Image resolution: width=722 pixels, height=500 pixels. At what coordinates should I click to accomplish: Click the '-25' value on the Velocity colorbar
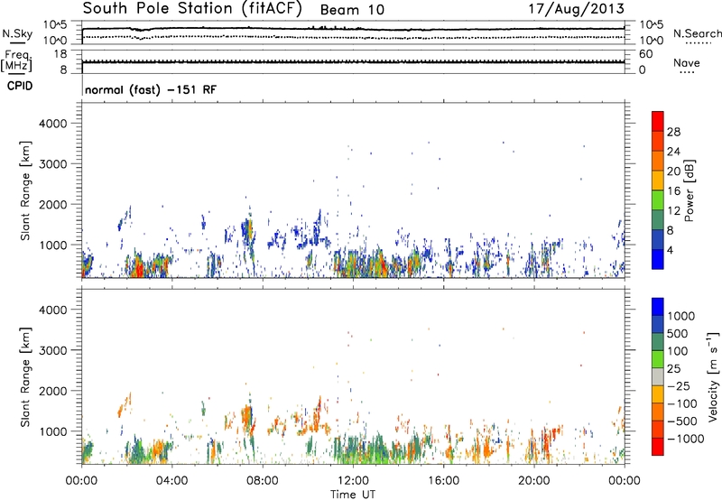coord(679,385)
